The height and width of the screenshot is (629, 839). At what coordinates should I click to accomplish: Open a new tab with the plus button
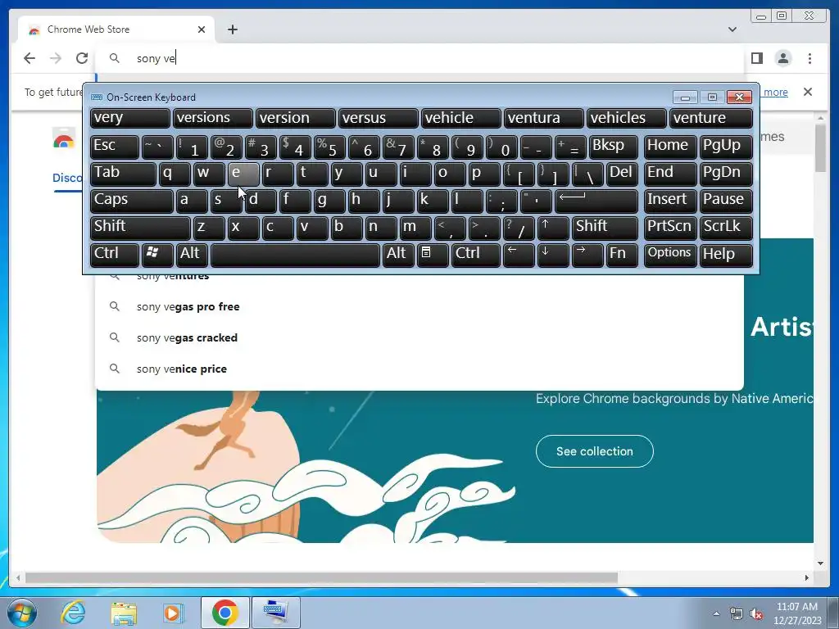(232, 29)
